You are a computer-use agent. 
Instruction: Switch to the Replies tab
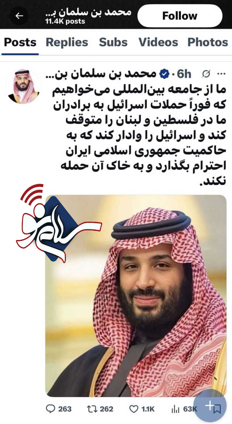pos(67,42)
